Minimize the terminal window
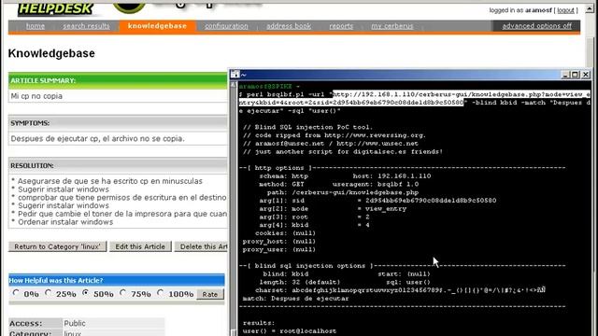The image size is (598, 336). pos(565,75)
